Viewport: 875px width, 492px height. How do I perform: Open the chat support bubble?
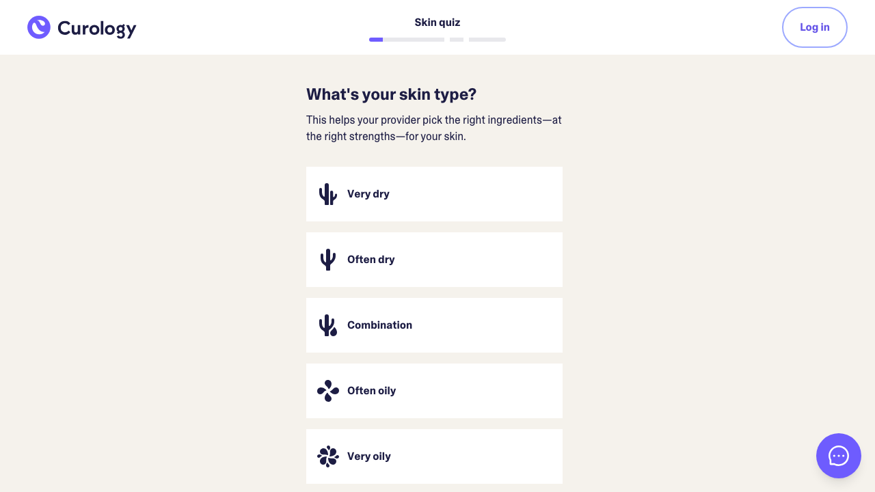[x=838, y=456]
